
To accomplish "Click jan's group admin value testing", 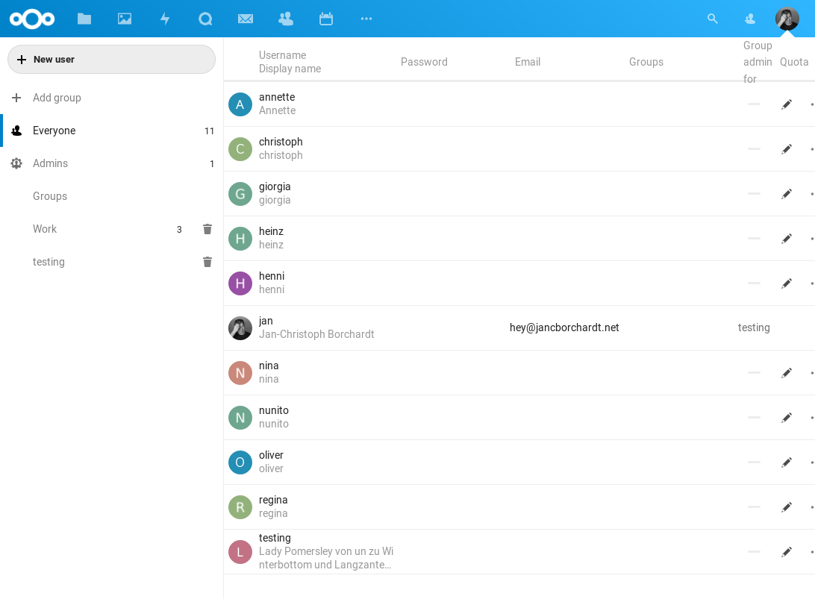I will (x=754, y=327).
